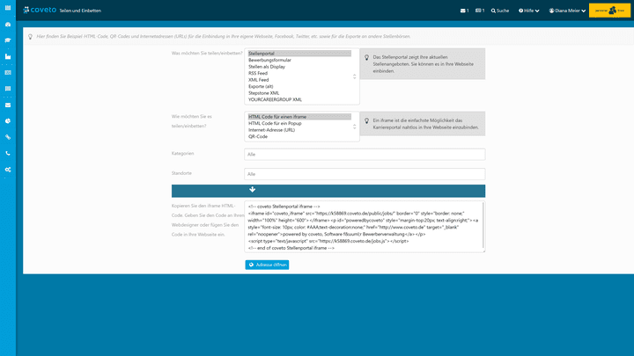Open the phone icon in sidebar

(x=8, y=153)
